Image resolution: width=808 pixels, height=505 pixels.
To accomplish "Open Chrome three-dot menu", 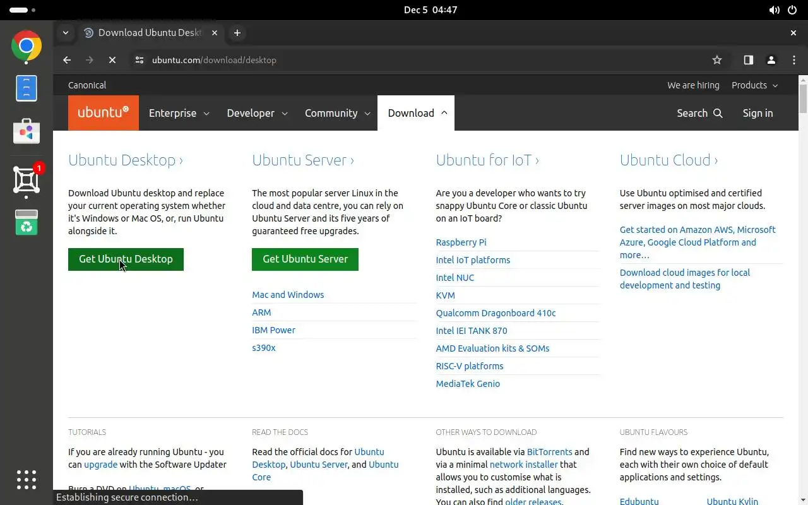I will click(793, 60).
